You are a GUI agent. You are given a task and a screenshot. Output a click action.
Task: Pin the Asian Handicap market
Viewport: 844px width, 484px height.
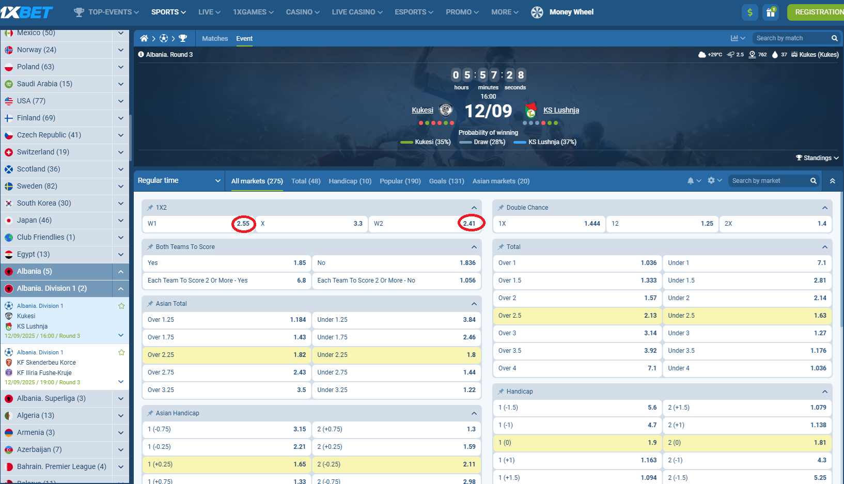pyautogui.click(x=150, y=413)
